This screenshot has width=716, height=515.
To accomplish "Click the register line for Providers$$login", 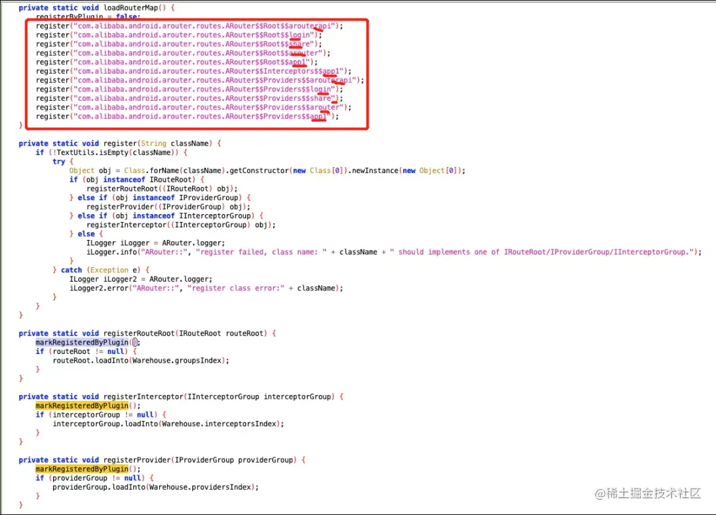I will 190,89.
